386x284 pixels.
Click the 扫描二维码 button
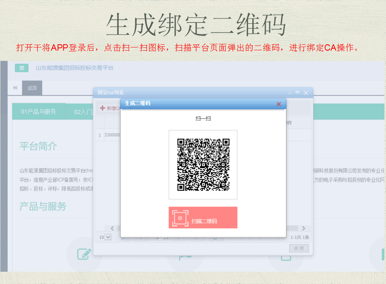click(x=203, y=218)
